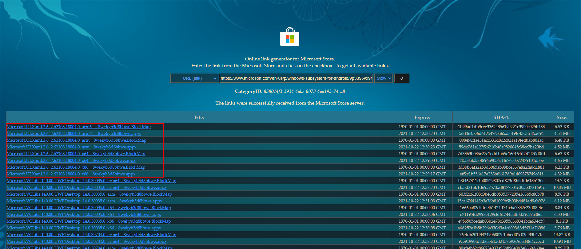581x249 pixels.
Task: Open VCLibs UWPDesktop 14.0.30704.0 arm64 BlockMap link
Action: (x=92, y=235)
